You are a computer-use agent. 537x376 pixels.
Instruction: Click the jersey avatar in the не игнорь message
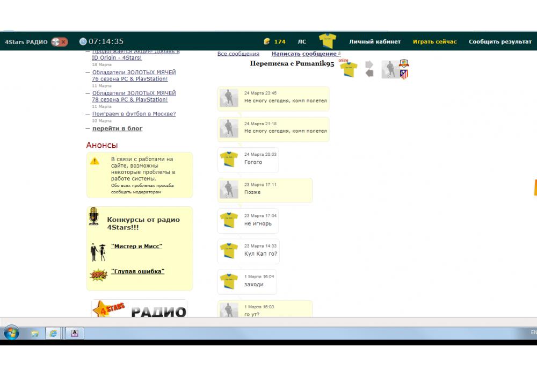pyautogui.click(x=229, y=220)
